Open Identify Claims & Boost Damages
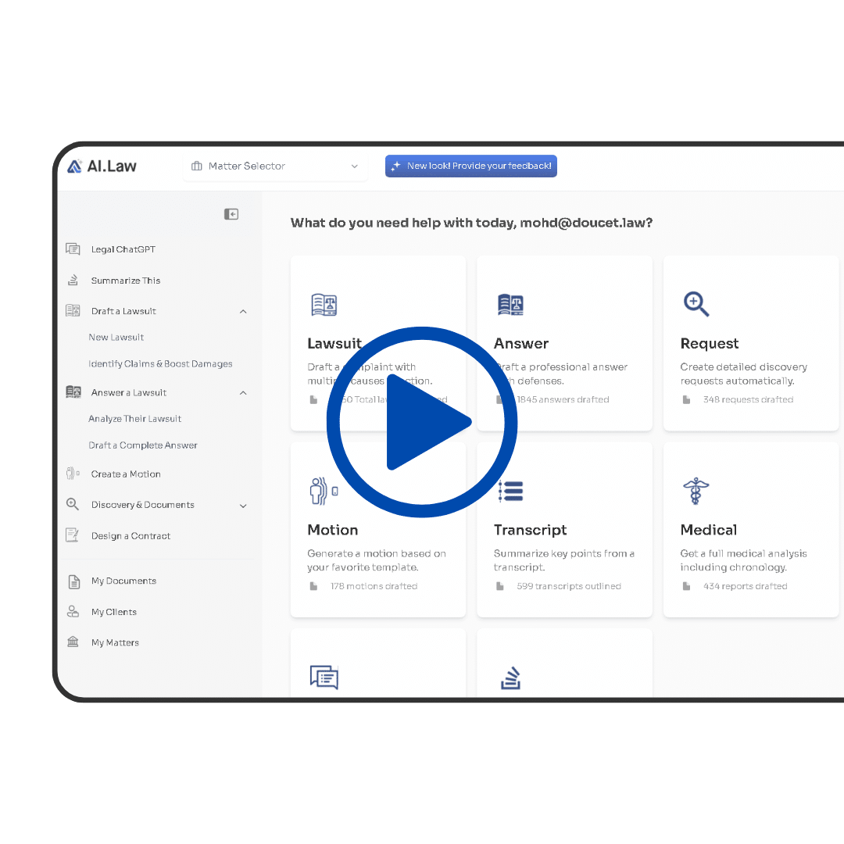 coord(160,363)
